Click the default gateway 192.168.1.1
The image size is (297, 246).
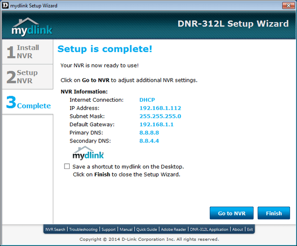pos(156,124)
